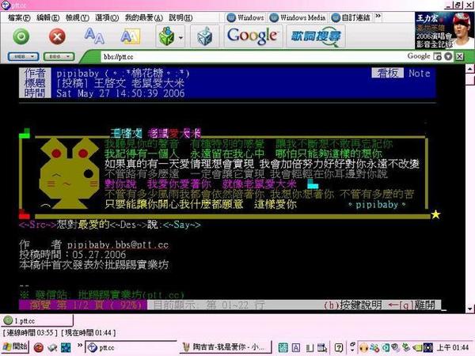Click the bbs://ptt.cc address field

[x=252, y=57]
